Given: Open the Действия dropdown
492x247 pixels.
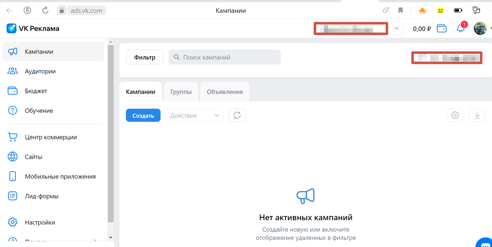Looking at the screenshot, I should (194, 115).
